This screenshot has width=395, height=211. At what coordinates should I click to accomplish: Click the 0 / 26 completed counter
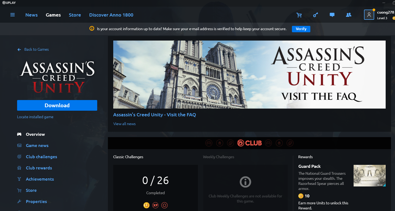155,181
